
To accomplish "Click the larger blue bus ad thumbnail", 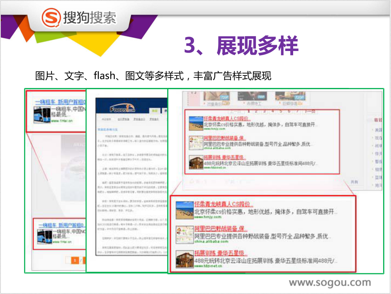I will (42, 115).
